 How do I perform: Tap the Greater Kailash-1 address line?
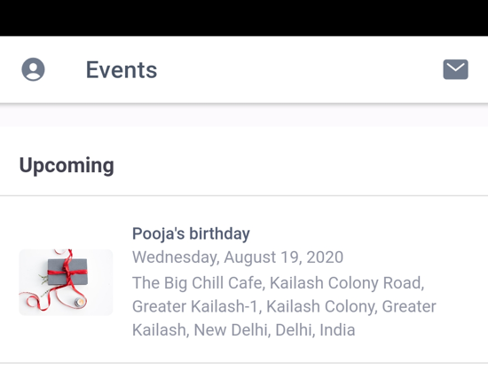(x=284, y=306)
